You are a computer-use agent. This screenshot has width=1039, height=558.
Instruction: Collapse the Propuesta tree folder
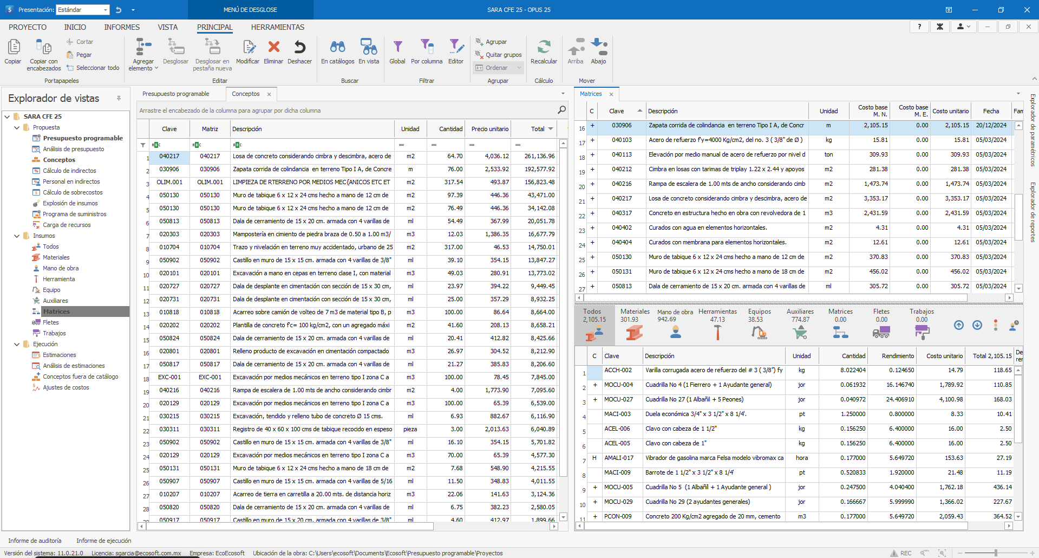pyautogui.click(x=17, y=127)
